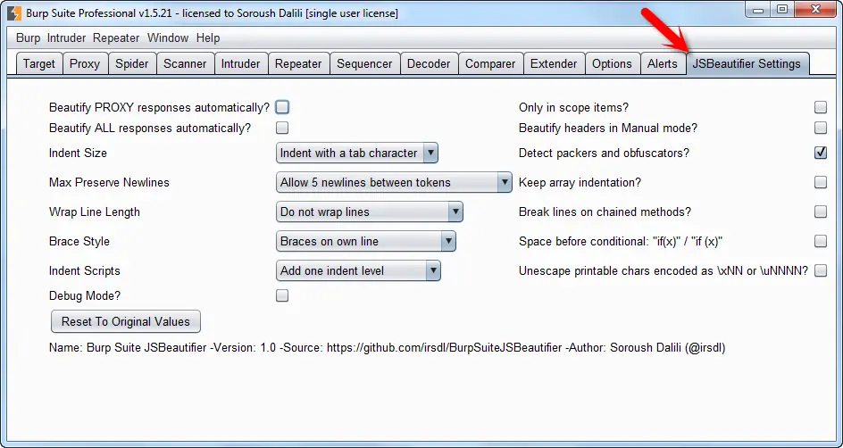843x448 pixels.
Task: Enable Beautify PROXY responses automatically checkbox
Action: 282,107
